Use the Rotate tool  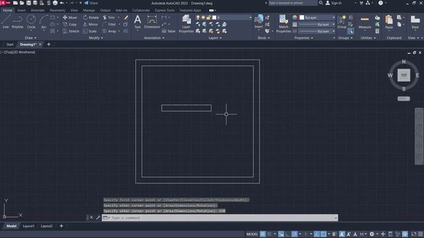click(x=91, y=17)
